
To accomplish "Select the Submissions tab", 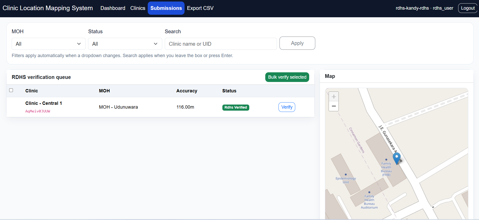I will 166,8.
